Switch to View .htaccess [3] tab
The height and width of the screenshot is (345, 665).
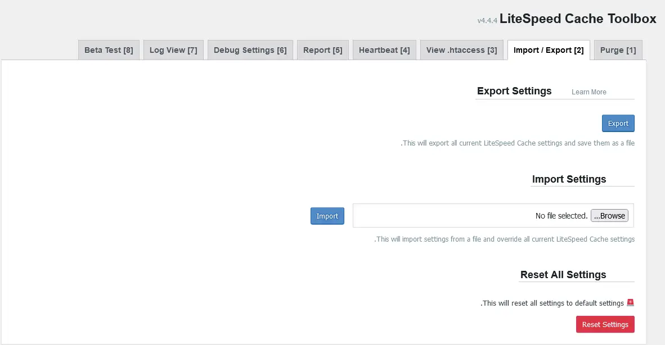(x=461, y=50)
